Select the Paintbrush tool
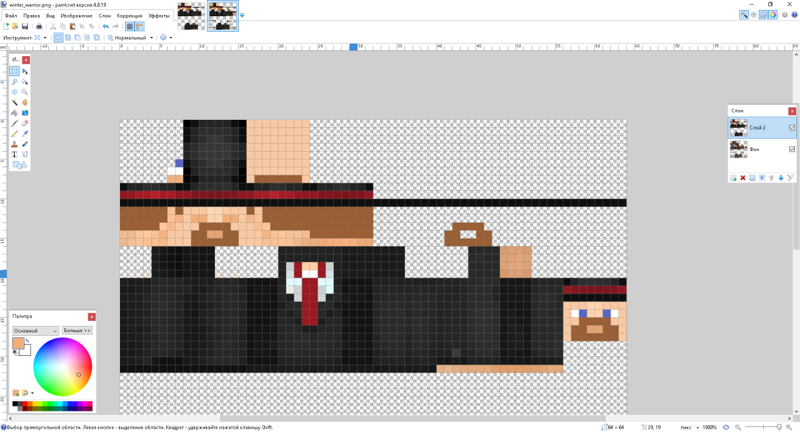The height and width of the screenshot is (432, 800). click(x=14, y=123)
